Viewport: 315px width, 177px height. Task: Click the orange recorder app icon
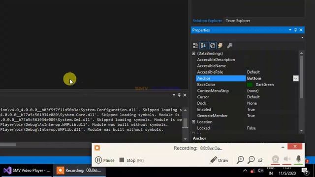tap(97, 148)
